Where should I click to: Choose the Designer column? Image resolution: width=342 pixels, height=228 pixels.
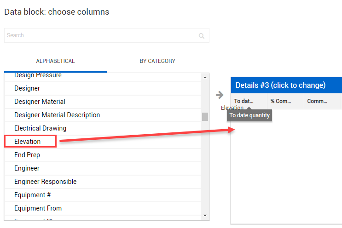point(27,88)
